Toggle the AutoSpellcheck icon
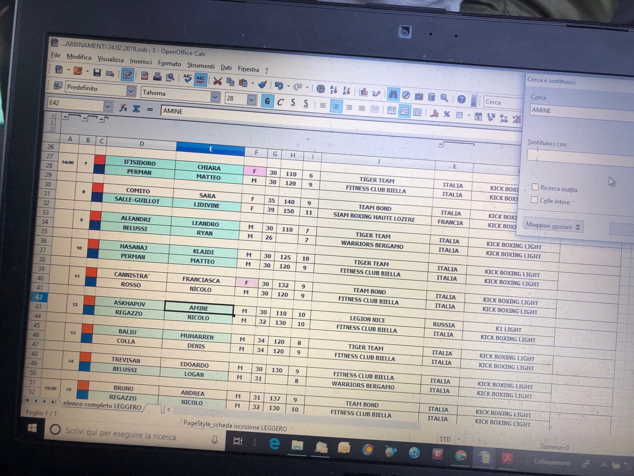634x476 pixels. point(200,80)
